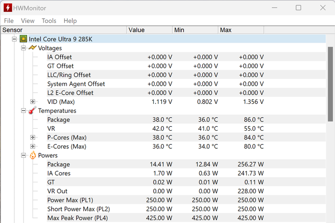This screenshot has width=335, height=223.
Task: Select the Voltages tree label
Action: (x=50, y=48)
